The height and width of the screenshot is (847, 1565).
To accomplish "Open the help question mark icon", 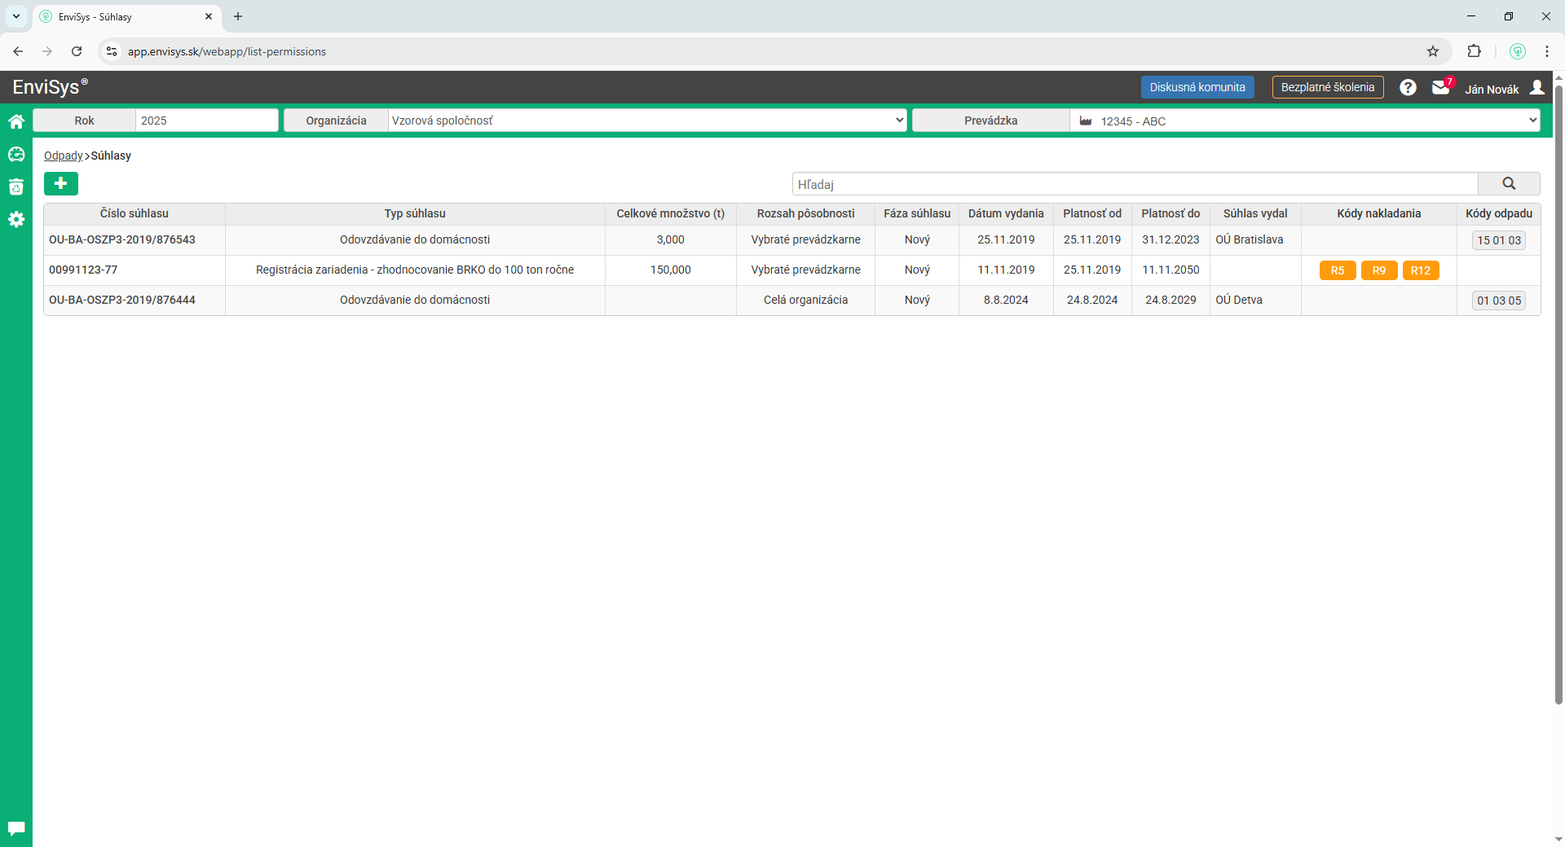I will [x=1408, y=88].
